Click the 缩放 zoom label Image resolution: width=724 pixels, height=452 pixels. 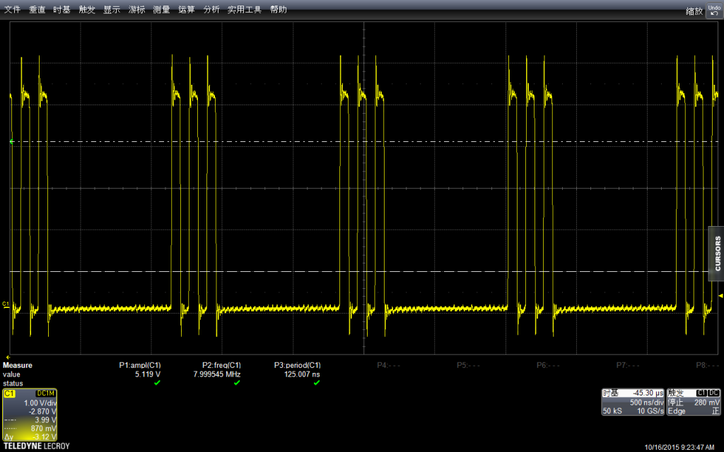(x=694, y=11)
